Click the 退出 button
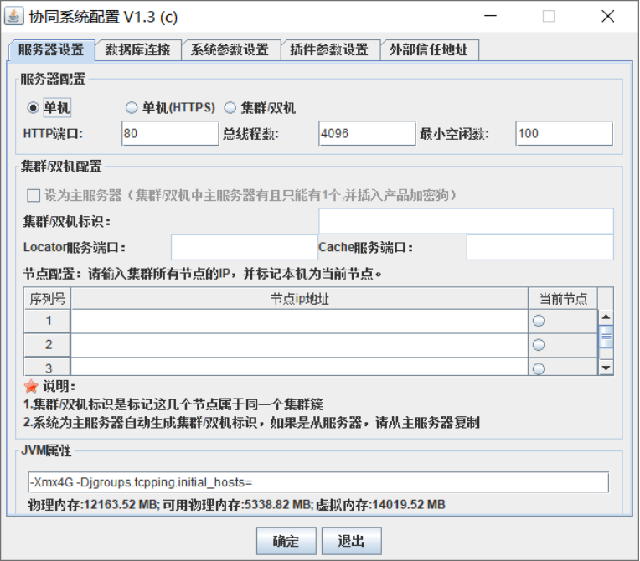640x561 pixels. click(x=352, y=541)
